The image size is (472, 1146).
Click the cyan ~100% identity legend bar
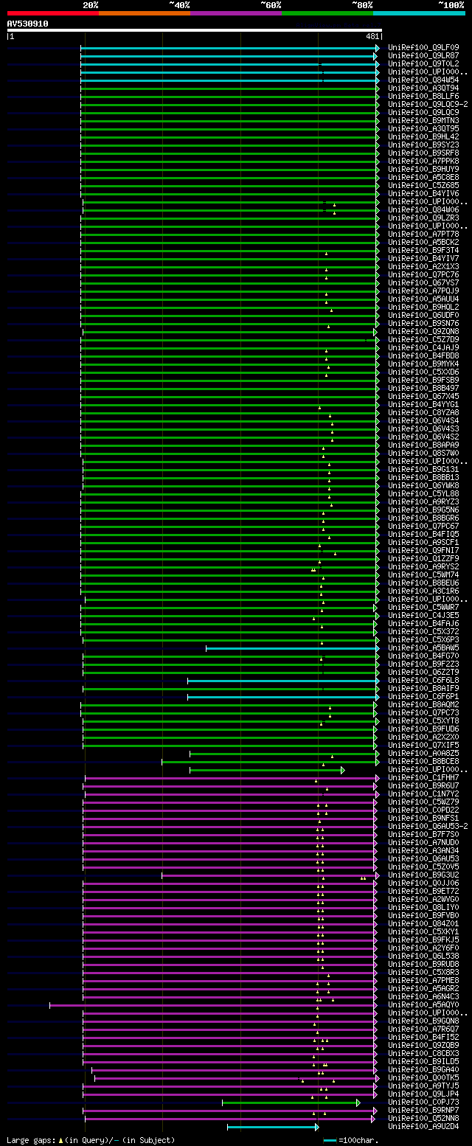coord(418,13)
